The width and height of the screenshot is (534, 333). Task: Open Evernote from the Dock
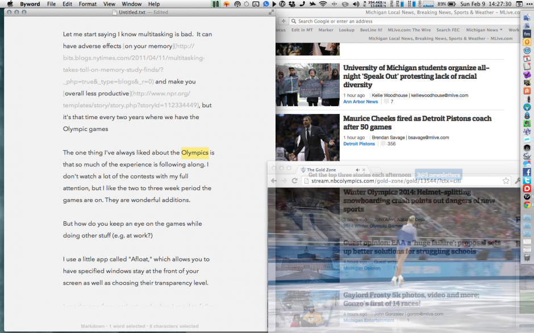tap(527, 124)
